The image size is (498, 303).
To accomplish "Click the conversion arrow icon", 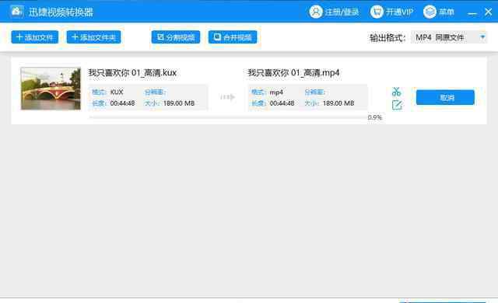I will pyautogui.click(x=228, y=97).
